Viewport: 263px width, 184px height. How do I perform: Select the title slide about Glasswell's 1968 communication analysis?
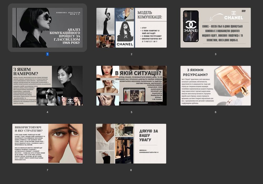pyautogui.click(x=47, y=28)
